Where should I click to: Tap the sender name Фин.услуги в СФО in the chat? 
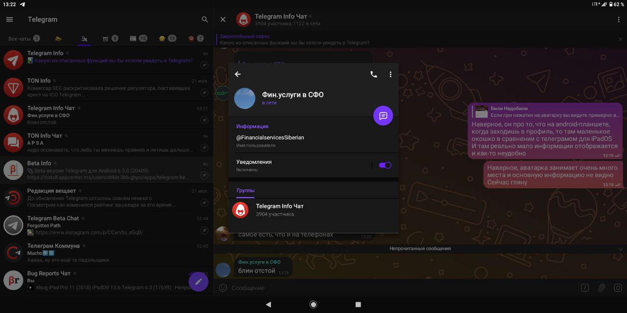point(259,262)
